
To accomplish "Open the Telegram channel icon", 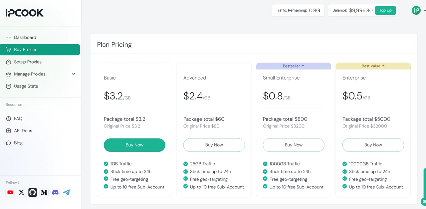I will point(66,192).
